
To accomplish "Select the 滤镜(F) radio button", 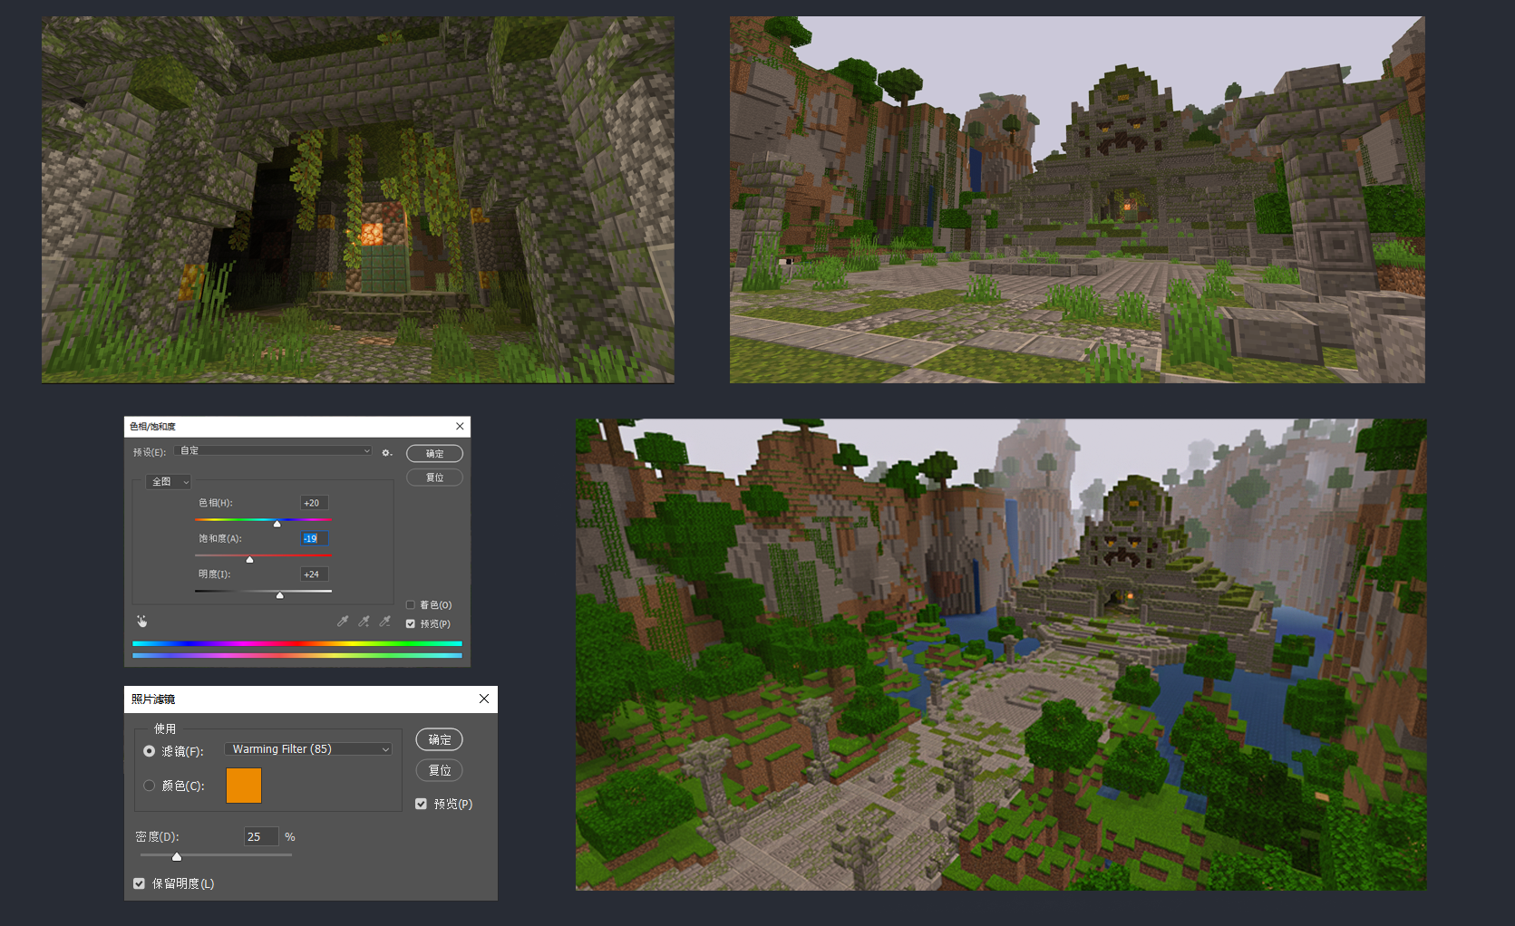I will (x=149, y=751).
